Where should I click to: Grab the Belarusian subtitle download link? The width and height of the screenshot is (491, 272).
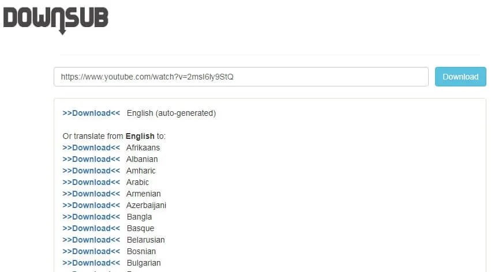click(x=91, y=240)
